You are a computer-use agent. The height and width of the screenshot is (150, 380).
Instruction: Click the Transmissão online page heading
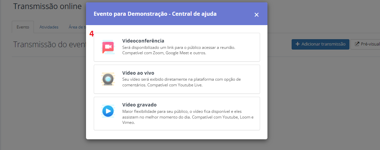(x=47, y=6)
